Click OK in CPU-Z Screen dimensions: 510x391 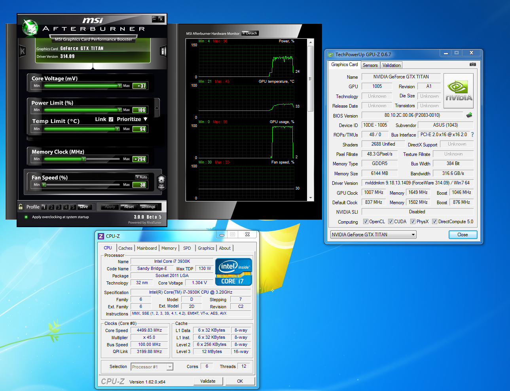coord(240,381)
